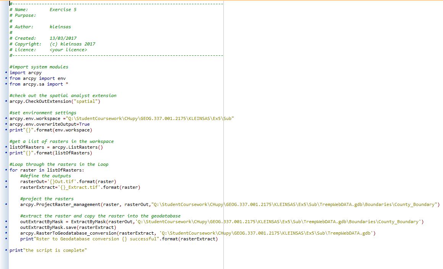443x269 pixels.
Task: Click the rasterOut='{}Out.tif' assignment line
Action: [68, 181]
